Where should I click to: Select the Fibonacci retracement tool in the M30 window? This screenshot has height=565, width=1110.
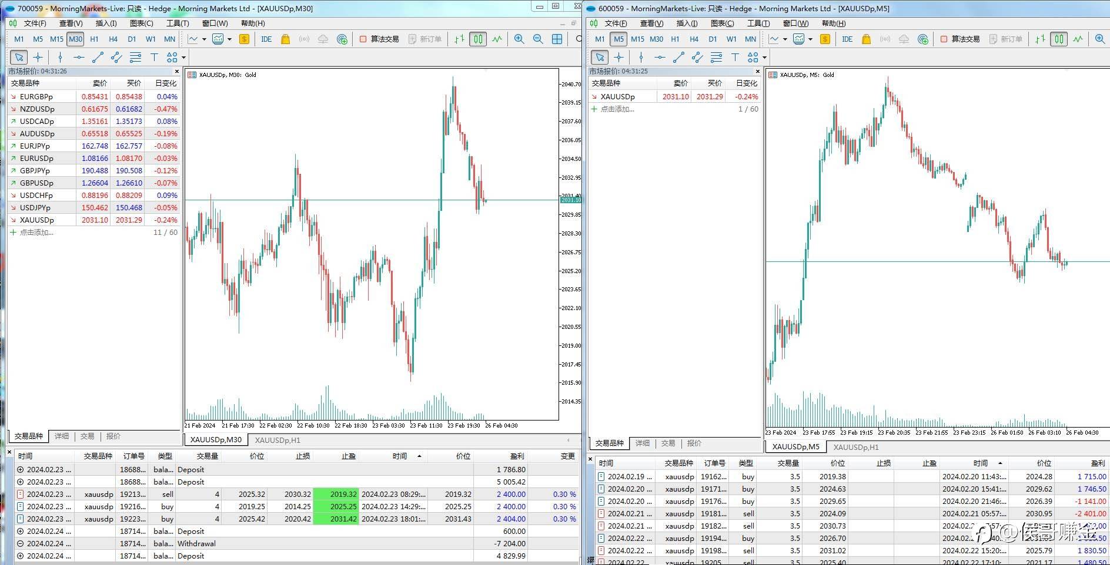pos(135,57)
